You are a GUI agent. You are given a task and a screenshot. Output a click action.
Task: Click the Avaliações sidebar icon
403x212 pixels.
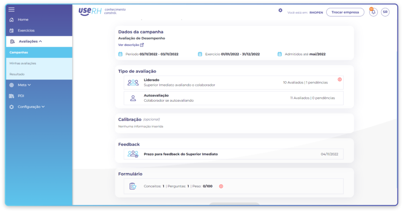point(12,42)
